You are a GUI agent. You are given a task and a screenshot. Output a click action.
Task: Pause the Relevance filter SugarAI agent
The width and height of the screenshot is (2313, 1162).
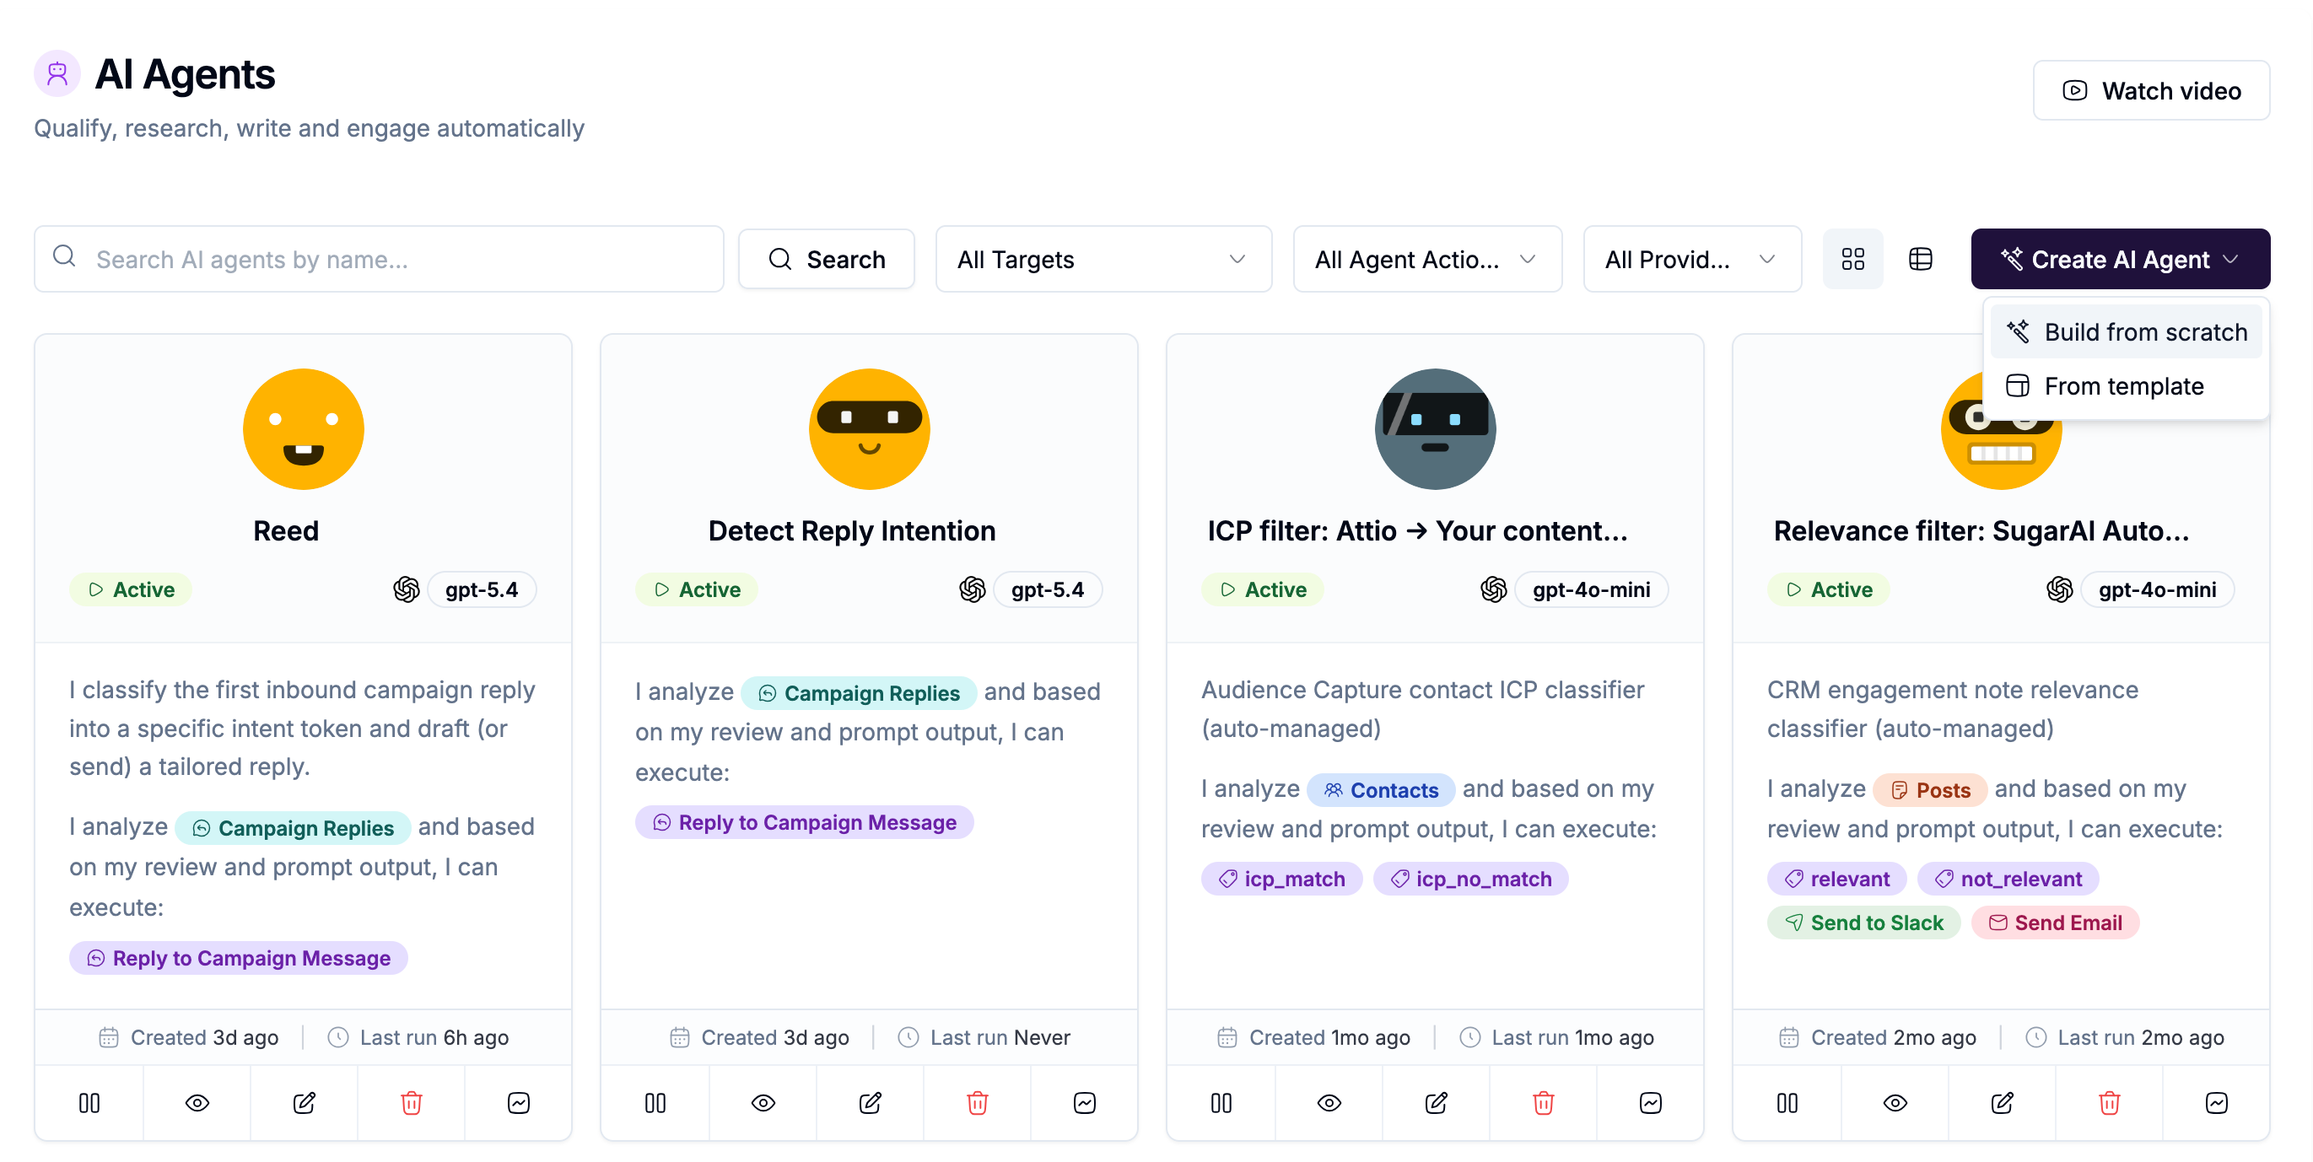click(1787, 1102)
